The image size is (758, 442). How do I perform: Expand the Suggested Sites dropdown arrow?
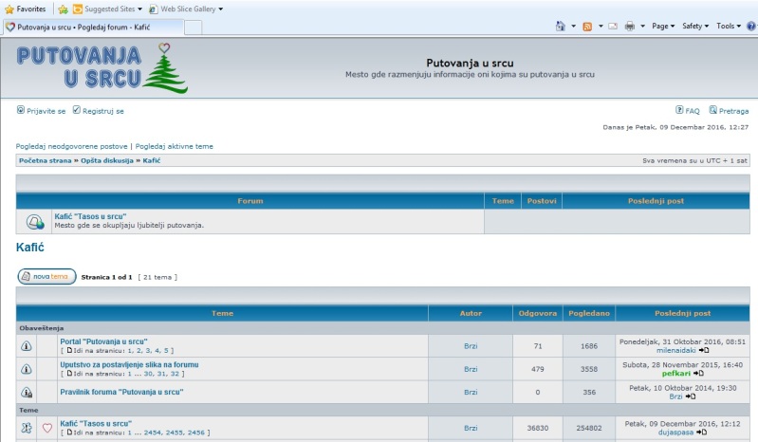pos(139,9)
